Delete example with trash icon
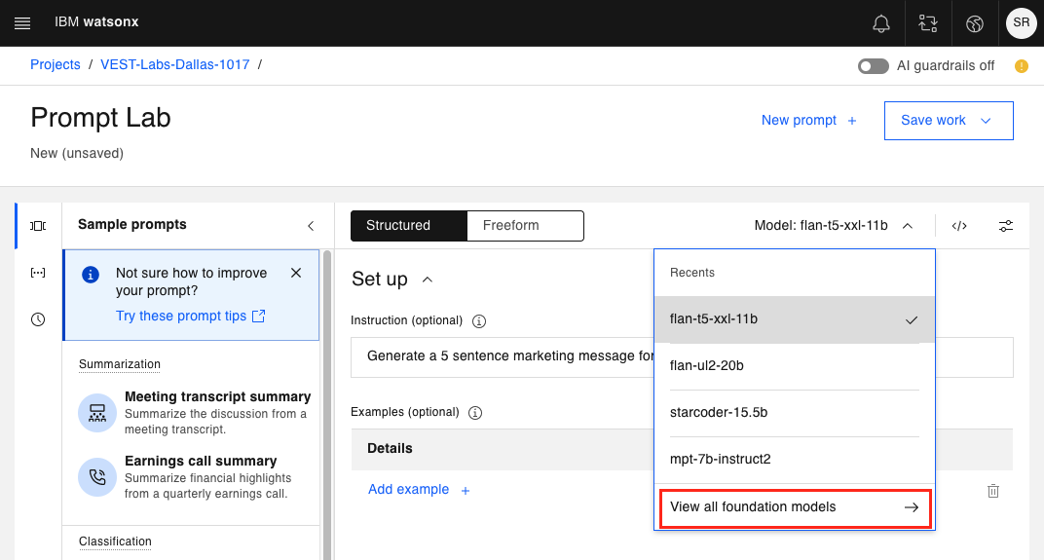 click(x=992, y=492)
